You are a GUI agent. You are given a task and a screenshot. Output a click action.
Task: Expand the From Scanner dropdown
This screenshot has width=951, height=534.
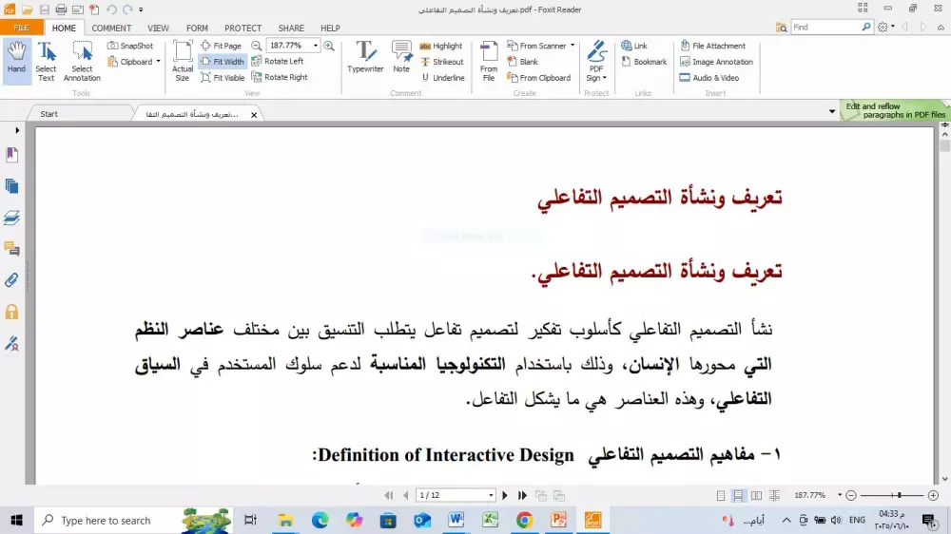pyautogui.click(x=573, y=46)
